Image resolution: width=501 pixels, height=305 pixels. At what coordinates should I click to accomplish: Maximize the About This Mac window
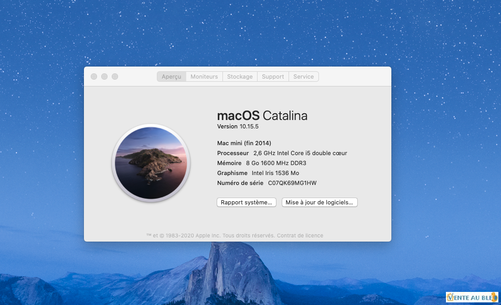pyautogui.click(x=115, y=77)
